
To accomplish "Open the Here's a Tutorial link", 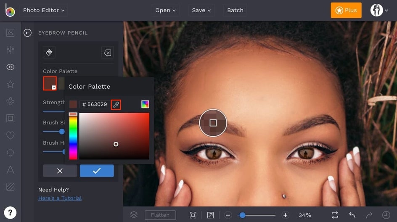I will click(60, 198).
